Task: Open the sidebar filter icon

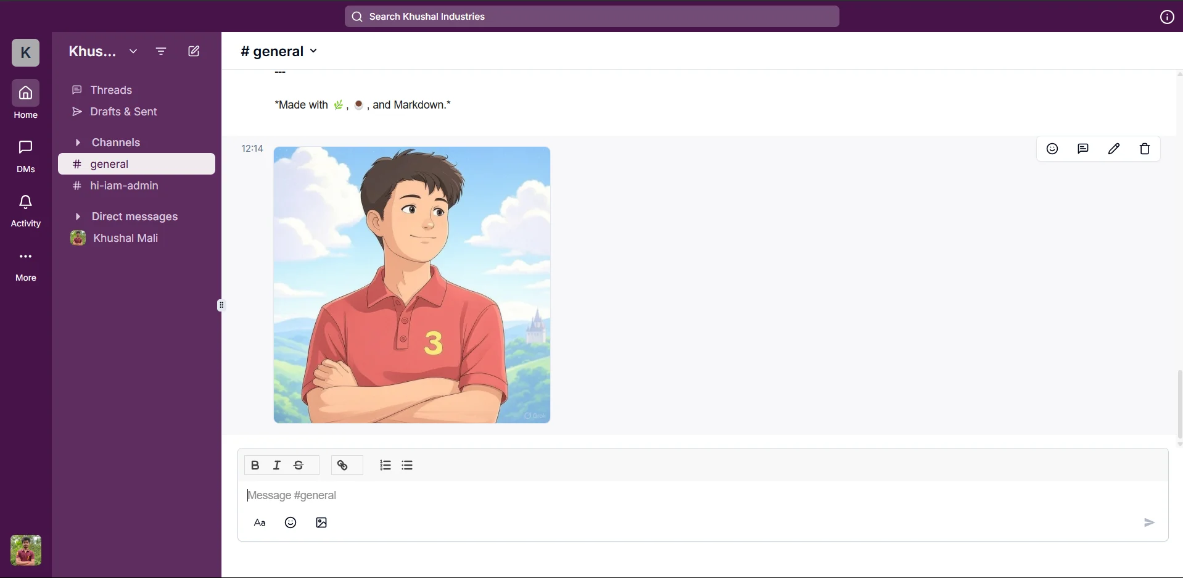Action: tap(162, 52)
